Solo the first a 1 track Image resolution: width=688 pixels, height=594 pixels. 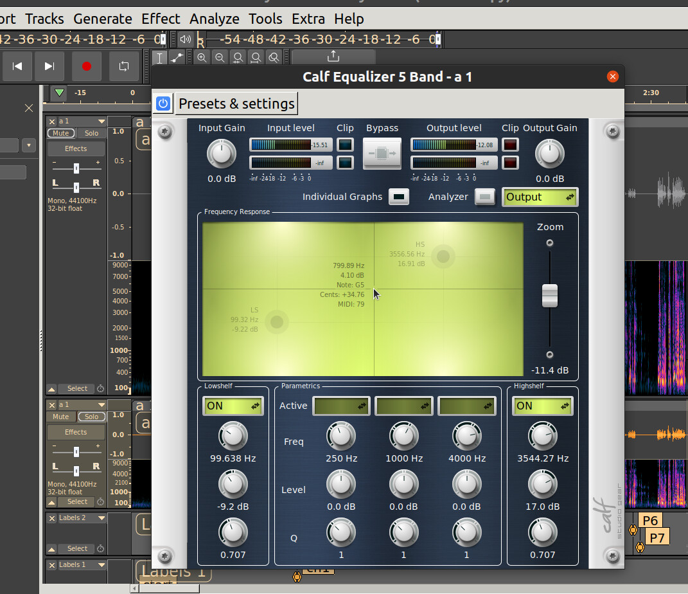coord(92,133)
